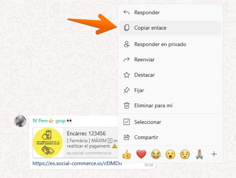The image size is (236, 178).
Task: Click the Copiar enlace clipboard icon
Action: point(126,28)
